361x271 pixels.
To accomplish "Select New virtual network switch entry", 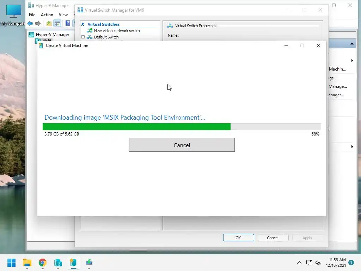I will click(117, 31).
